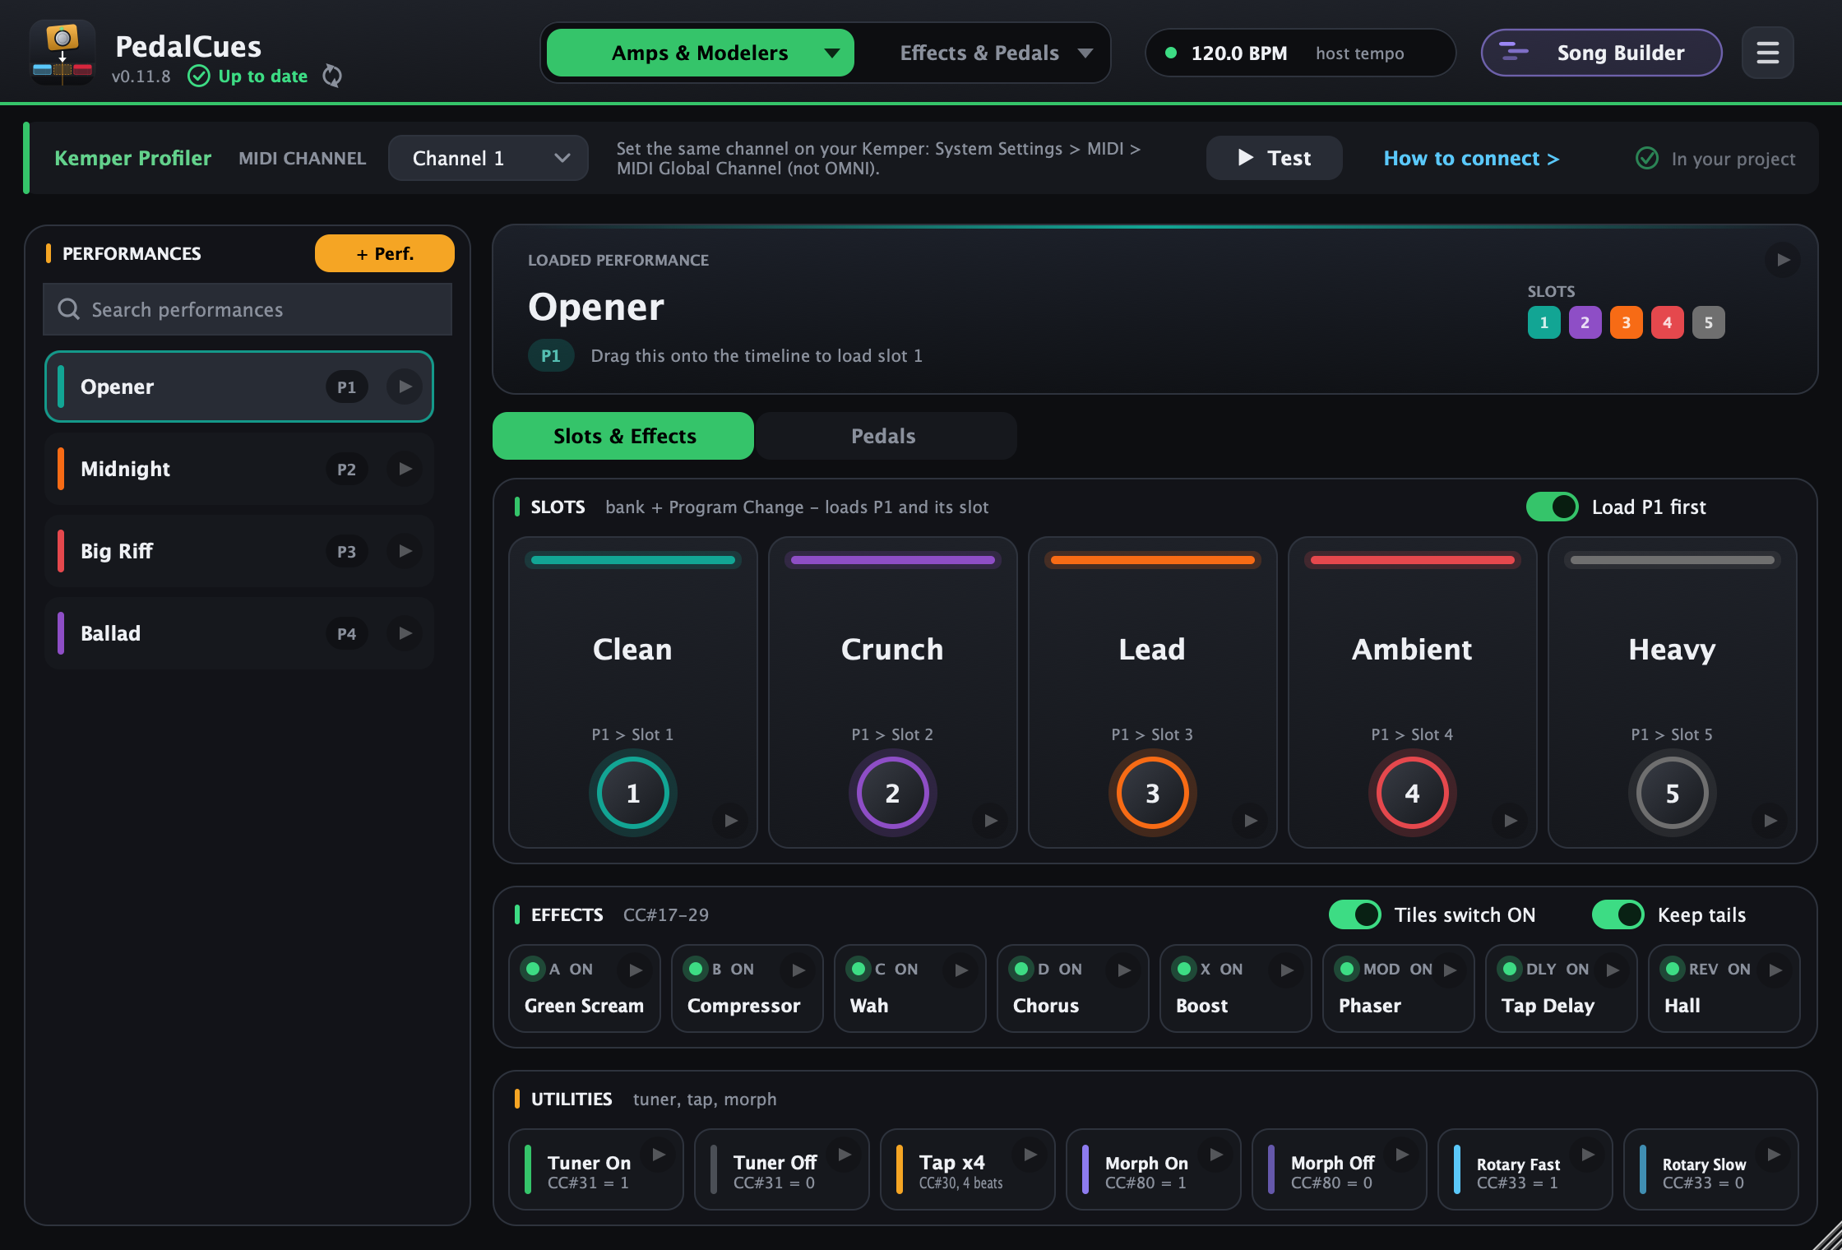This screenshot has height=1250, width=1842.
Task: Click the Test button
Action: (1274, 158)
